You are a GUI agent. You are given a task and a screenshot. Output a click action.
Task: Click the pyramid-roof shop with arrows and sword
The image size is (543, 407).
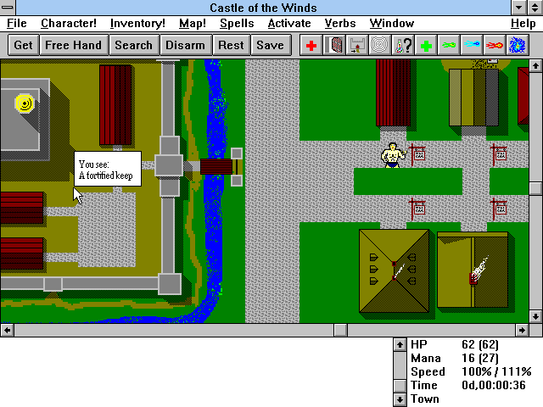pos(394,270)
